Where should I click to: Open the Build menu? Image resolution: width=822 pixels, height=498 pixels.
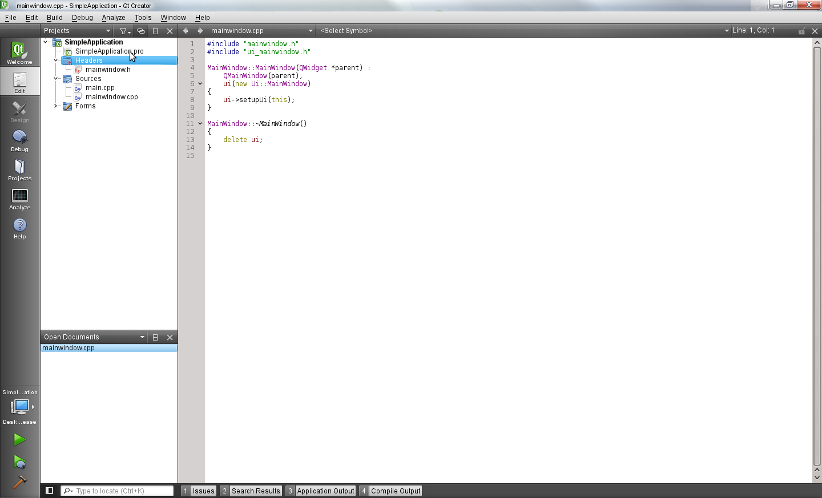(x=55, y=18)
